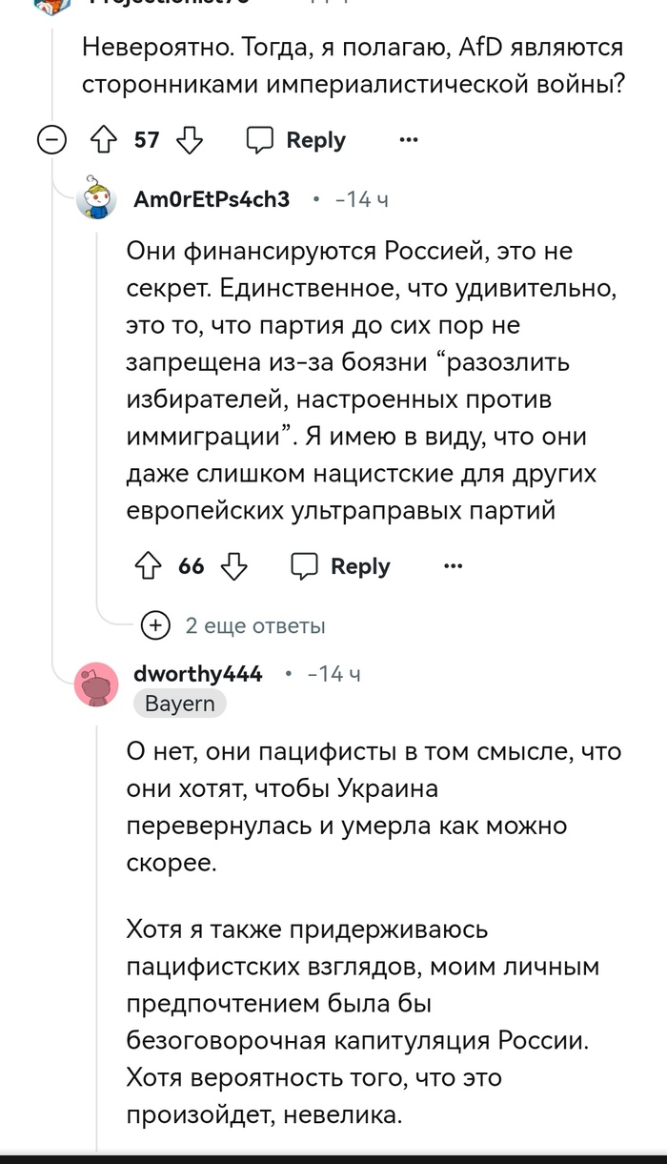Collapse the top comment thread
The image size is (667, 1164).
51,140
